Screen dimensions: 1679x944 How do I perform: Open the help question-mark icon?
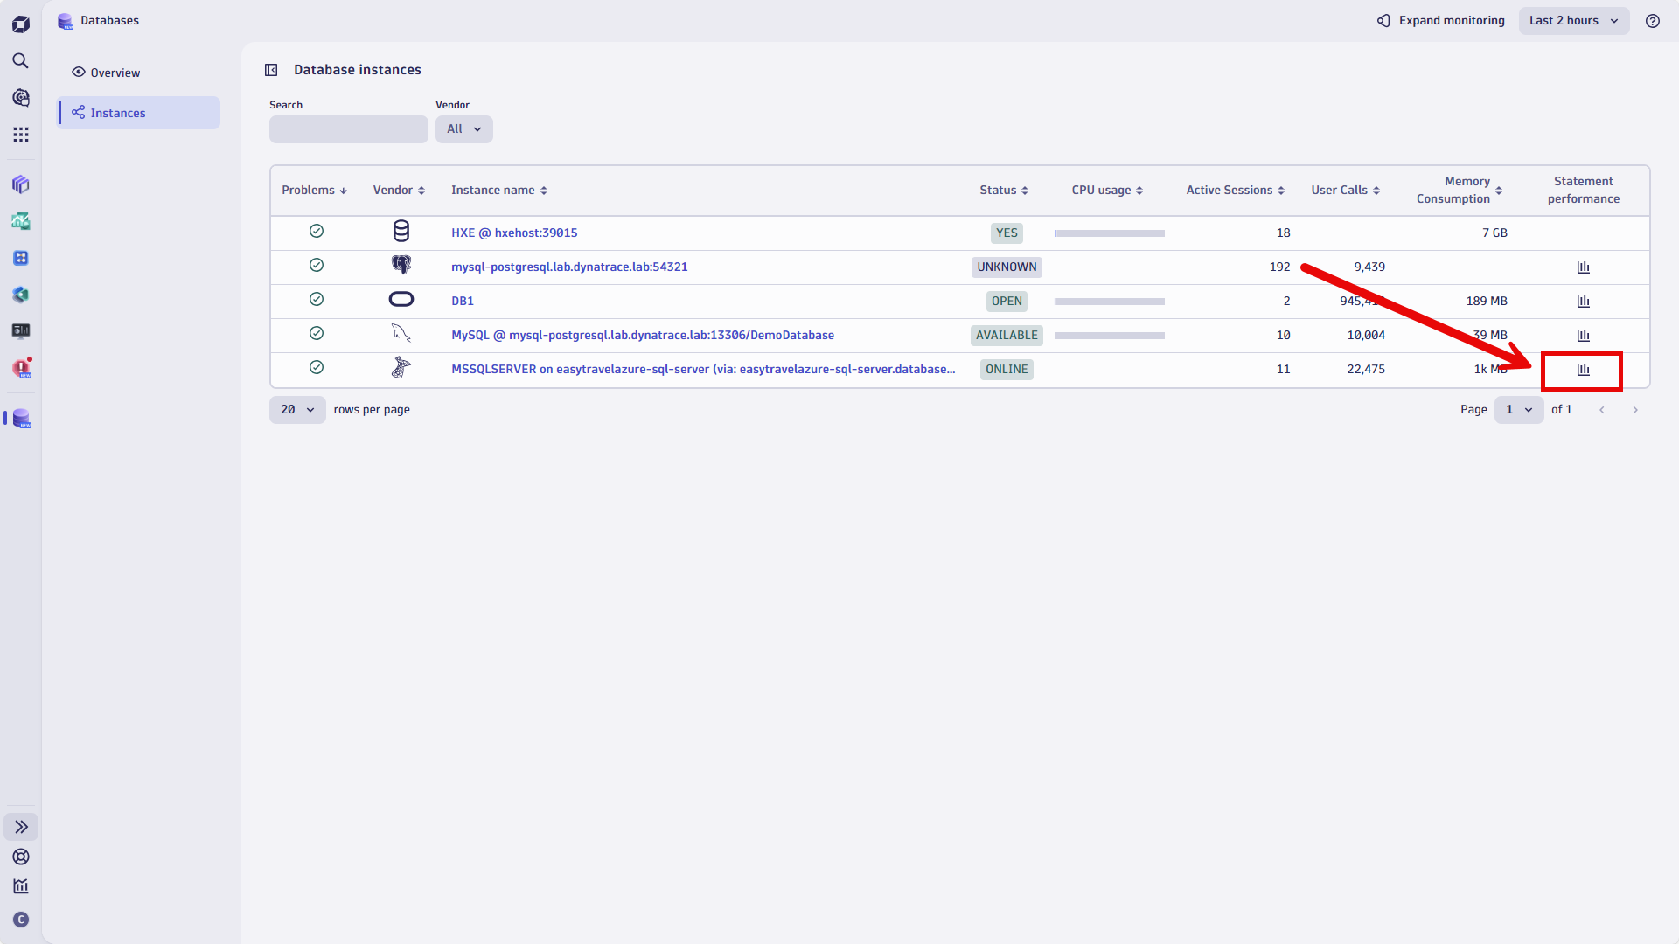(1653, 20)
